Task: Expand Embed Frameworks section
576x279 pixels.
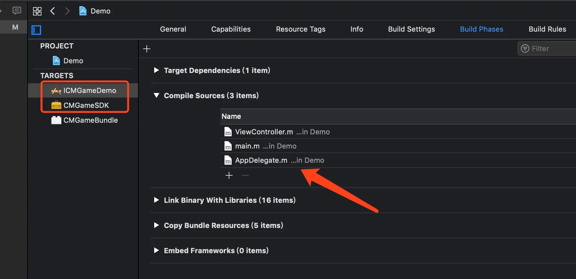Action: coord(156,250)
